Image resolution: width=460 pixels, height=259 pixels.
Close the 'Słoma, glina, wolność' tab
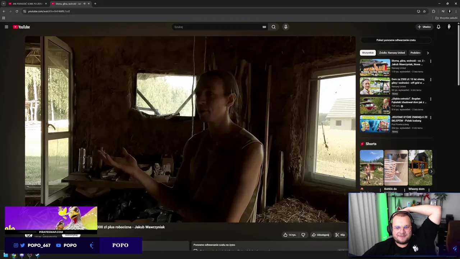(89, 4)
